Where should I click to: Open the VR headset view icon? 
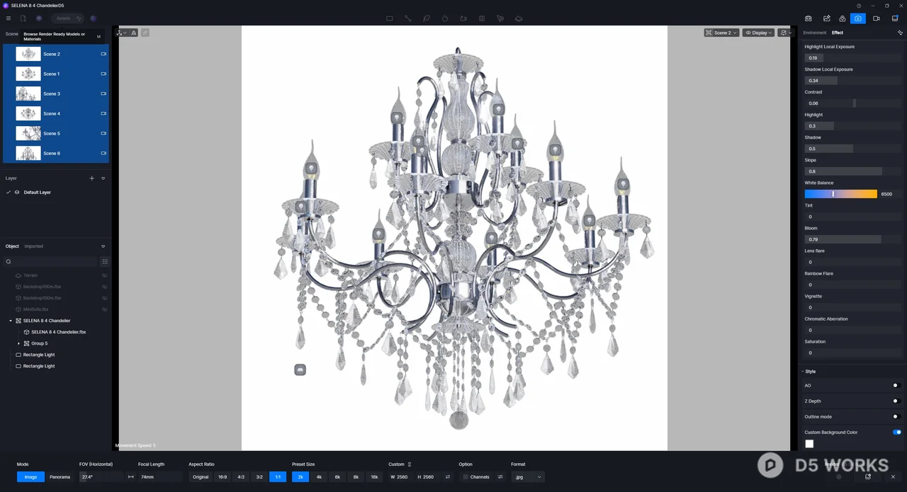point(809,18)
